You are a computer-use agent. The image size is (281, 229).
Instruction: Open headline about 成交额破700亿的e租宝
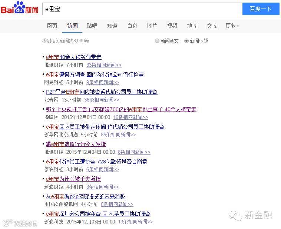click(x=121, y=109)
